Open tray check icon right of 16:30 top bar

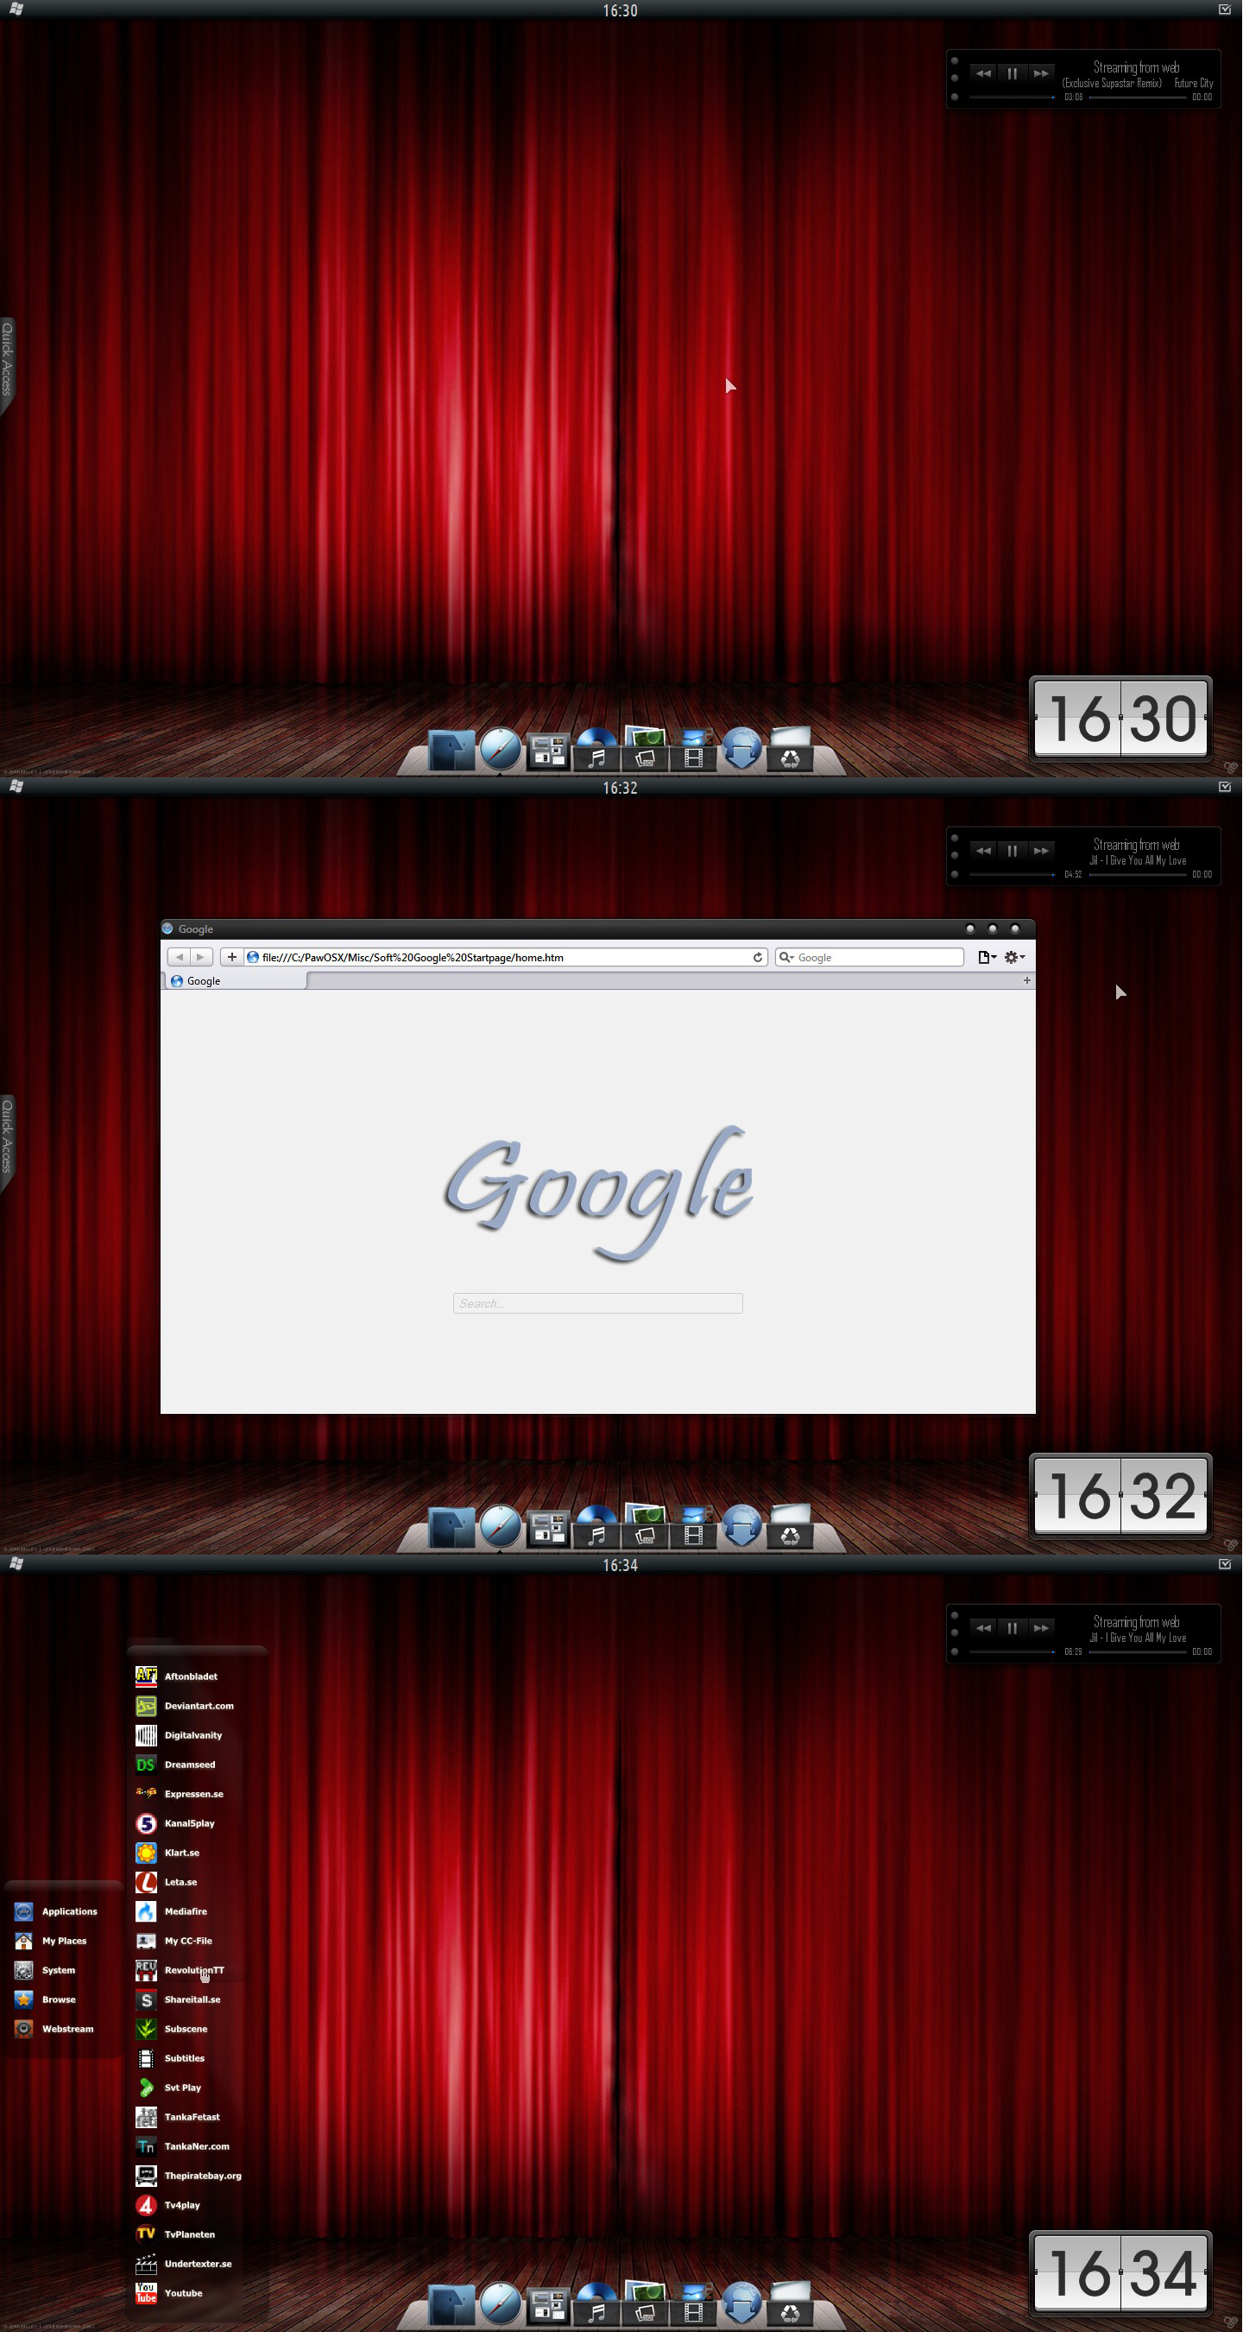(1225, 9)
